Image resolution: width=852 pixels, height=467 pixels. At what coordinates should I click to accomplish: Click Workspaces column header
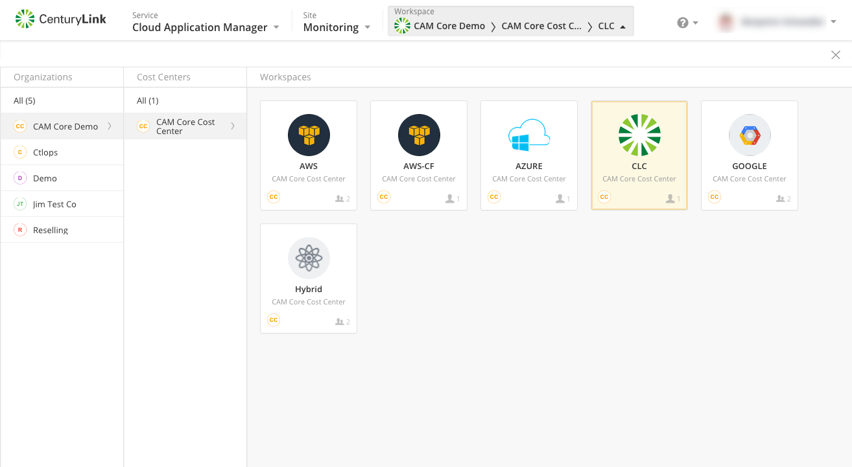tap(285, 77)
